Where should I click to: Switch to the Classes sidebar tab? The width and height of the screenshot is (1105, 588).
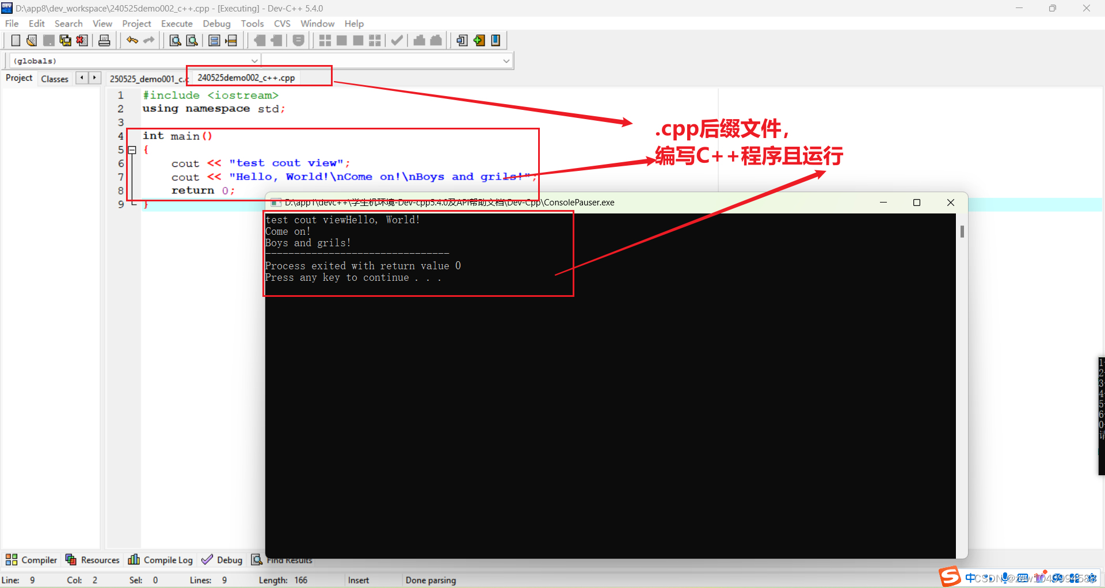coord(55,79)
